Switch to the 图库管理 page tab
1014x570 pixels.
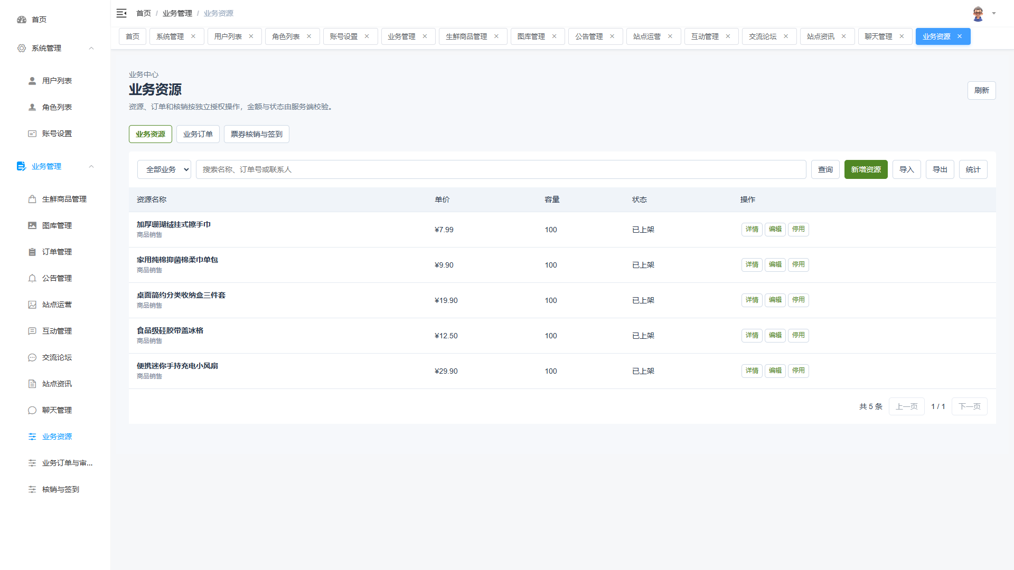(x=538, y=36)
